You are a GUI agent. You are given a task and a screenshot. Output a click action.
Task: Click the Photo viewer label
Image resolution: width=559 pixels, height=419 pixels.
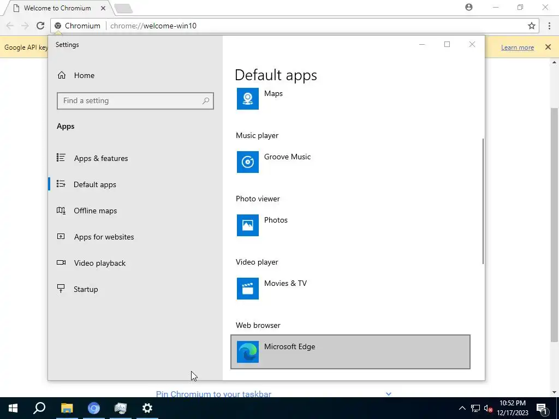click(258, 199)
